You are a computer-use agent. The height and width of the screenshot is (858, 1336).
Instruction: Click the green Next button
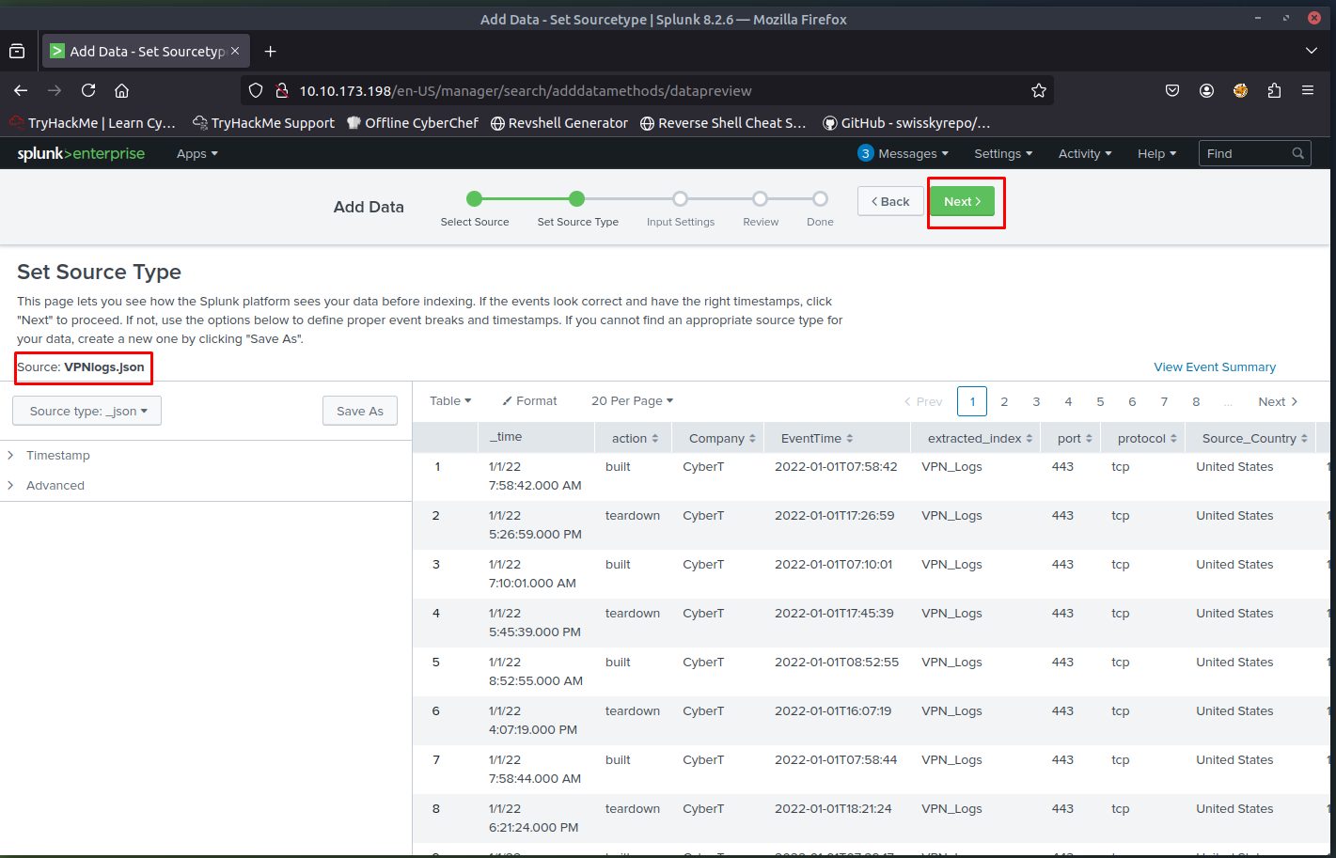click(963, 201)
